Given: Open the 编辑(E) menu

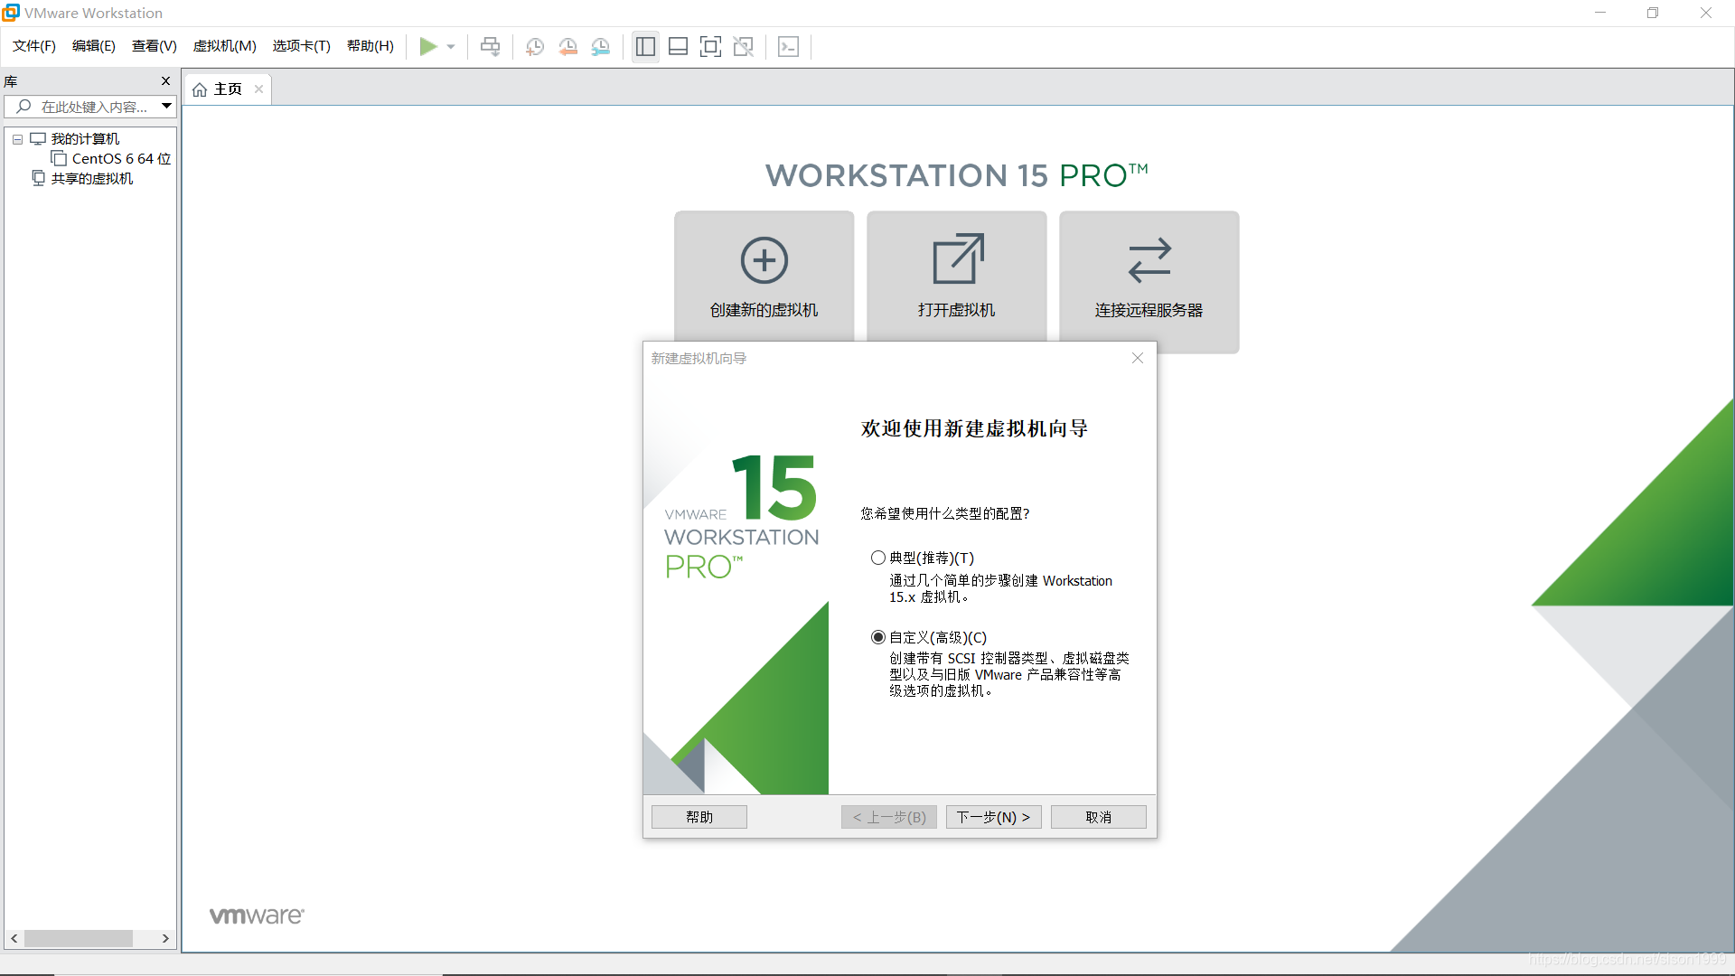Looking at the screenshot, I should (x=94, y=46).
